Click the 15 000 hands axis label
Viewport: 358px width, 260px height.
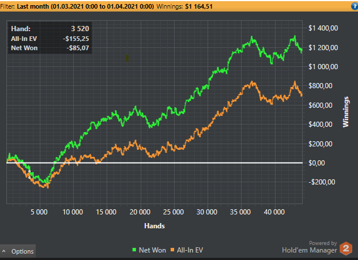(106, 212)
